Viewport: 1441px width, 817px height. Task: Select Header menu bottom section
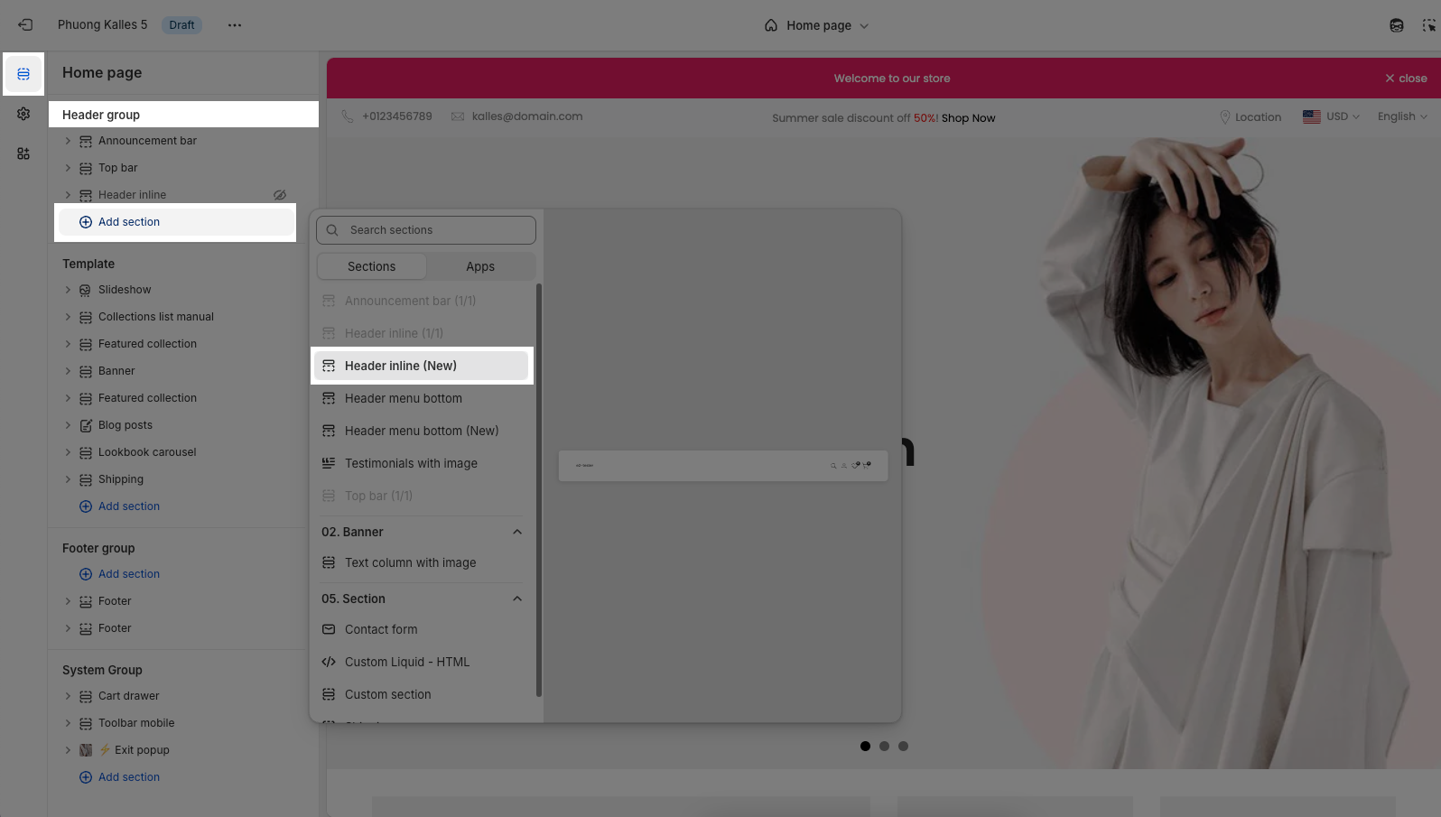tap(421, 398)
